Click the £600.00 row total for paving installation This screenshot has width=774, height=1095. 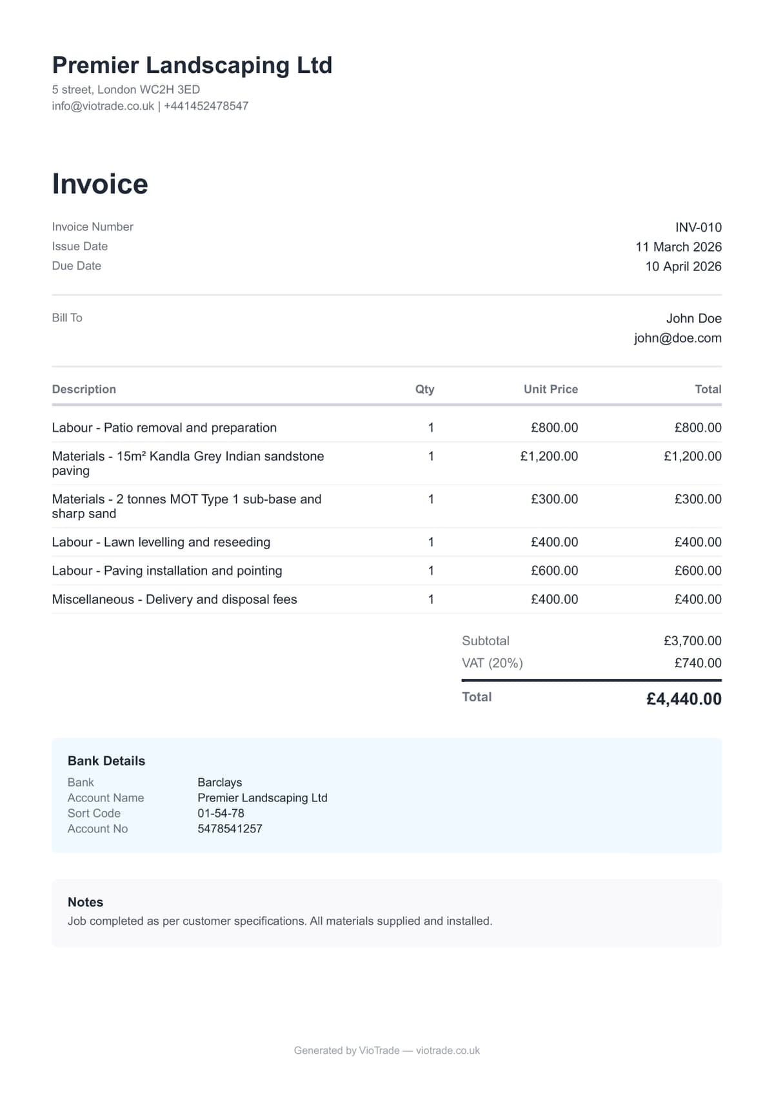698,570
